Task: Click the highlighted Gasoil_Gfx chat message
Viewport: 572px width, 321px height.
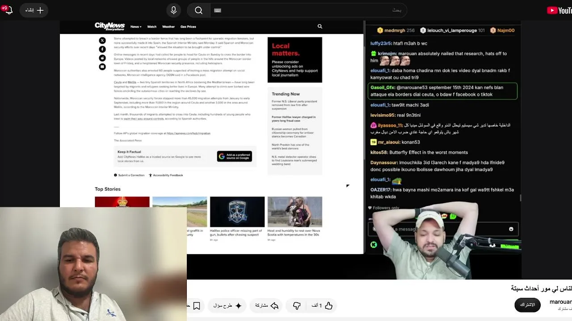Action: tap(442, 91)
